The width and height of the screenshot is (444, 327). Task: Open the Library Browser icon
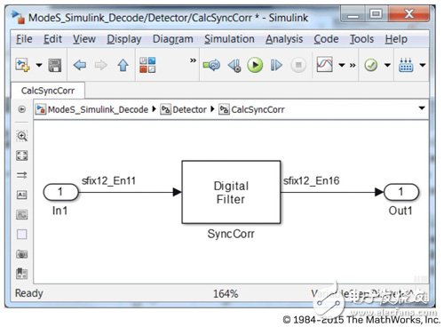click(x=147, y=65)
